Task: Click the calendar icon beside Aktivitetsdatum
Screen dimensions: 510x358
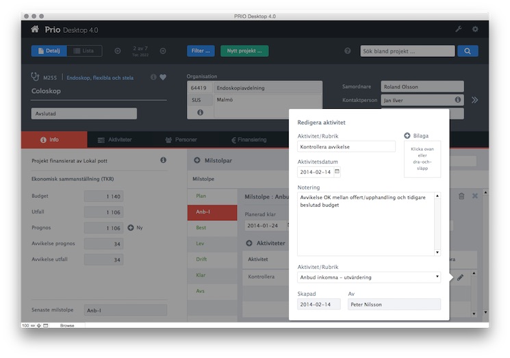Action: [337, 172]
